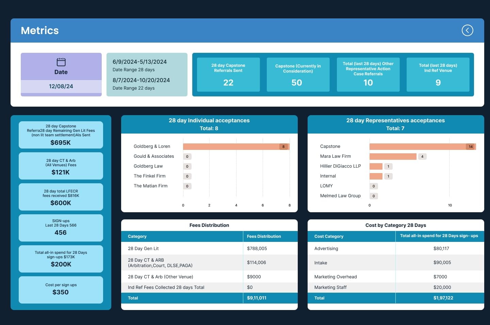Click the Fees Distribution column header
The width and height of the screenshot is (490, 325).
(271, 236)
